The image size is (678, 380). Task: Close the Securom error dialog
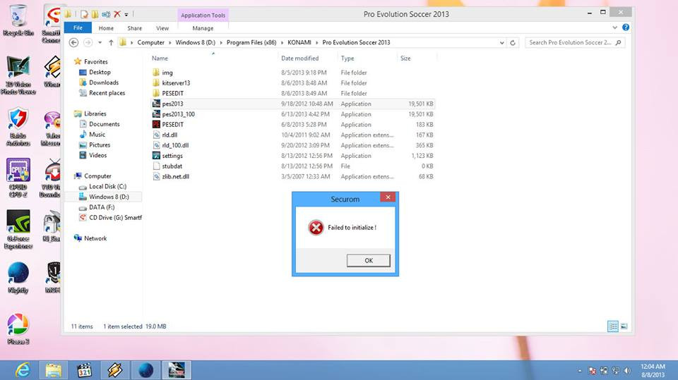coord(388,197)
